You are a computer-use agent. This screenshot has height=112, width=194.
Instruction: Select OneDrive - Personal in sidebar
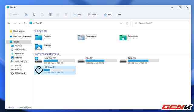tap(20, 37)
